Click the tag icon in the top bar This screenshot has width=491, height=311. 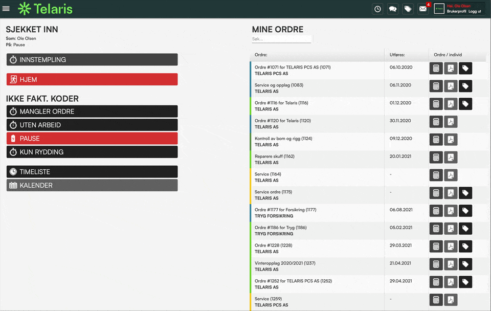[408, 9]
